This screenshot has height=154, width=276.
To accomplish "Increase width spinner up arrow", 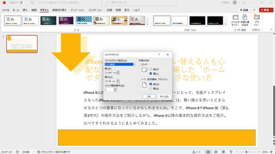I will click(x=118, y=72).
